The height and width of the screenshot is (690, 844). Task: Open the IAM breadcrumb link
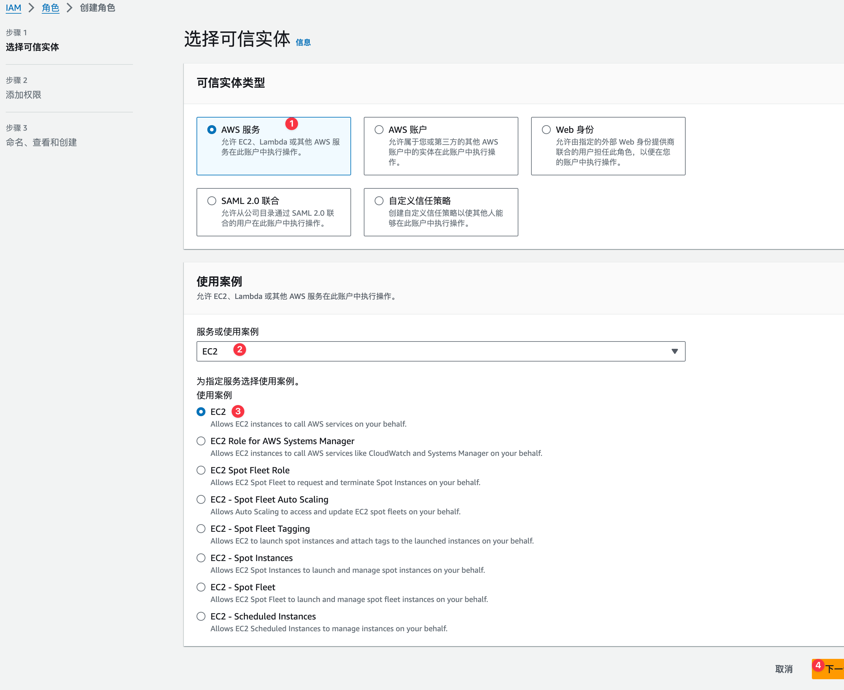point(14,8)
